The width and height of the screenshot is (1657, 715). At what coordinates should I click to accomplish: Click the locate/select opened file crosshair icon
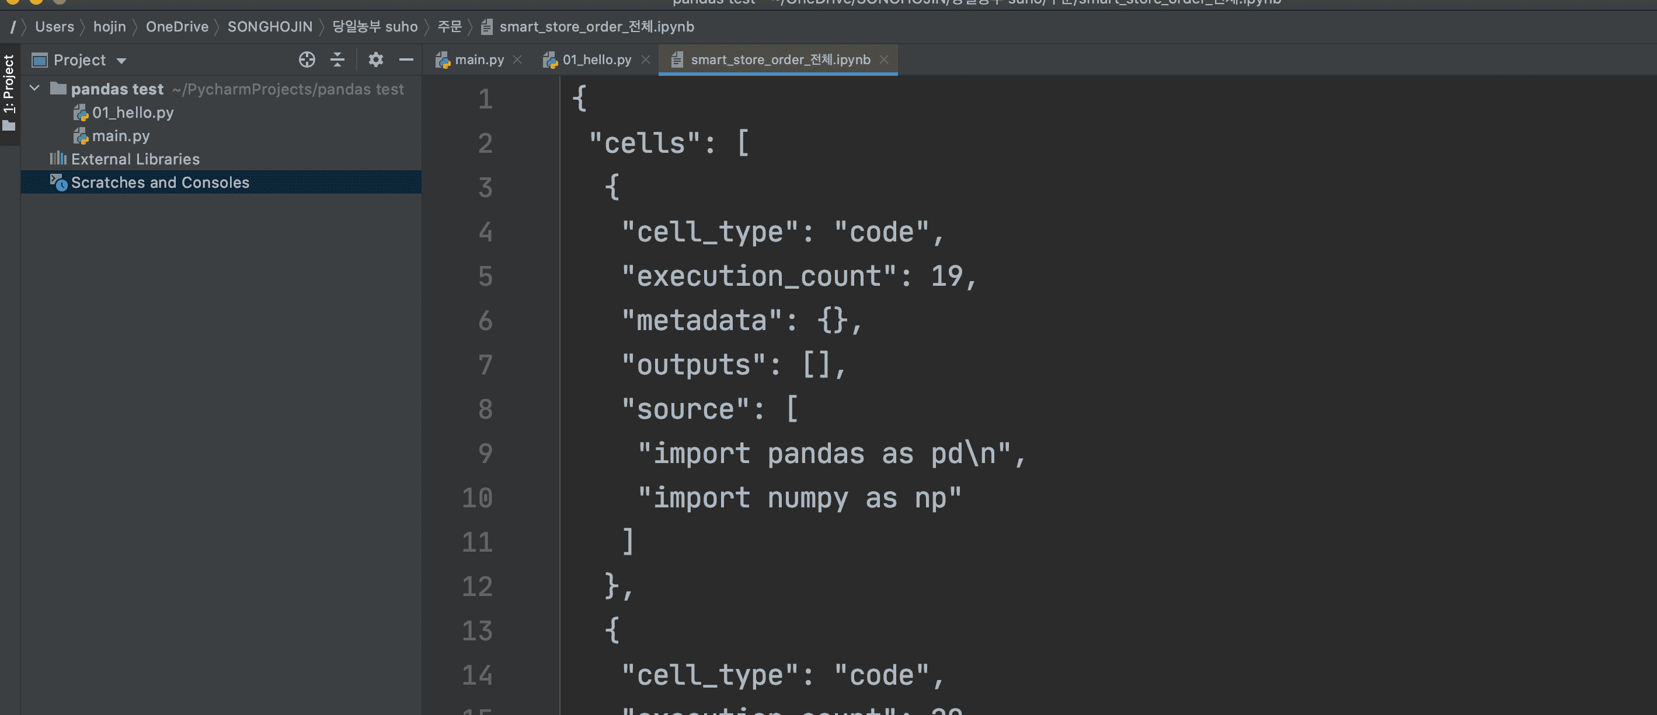[x=307, y=59]
